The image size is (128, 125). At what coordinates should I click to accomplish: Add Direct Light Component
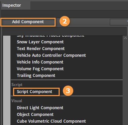(x=40, y=108)
